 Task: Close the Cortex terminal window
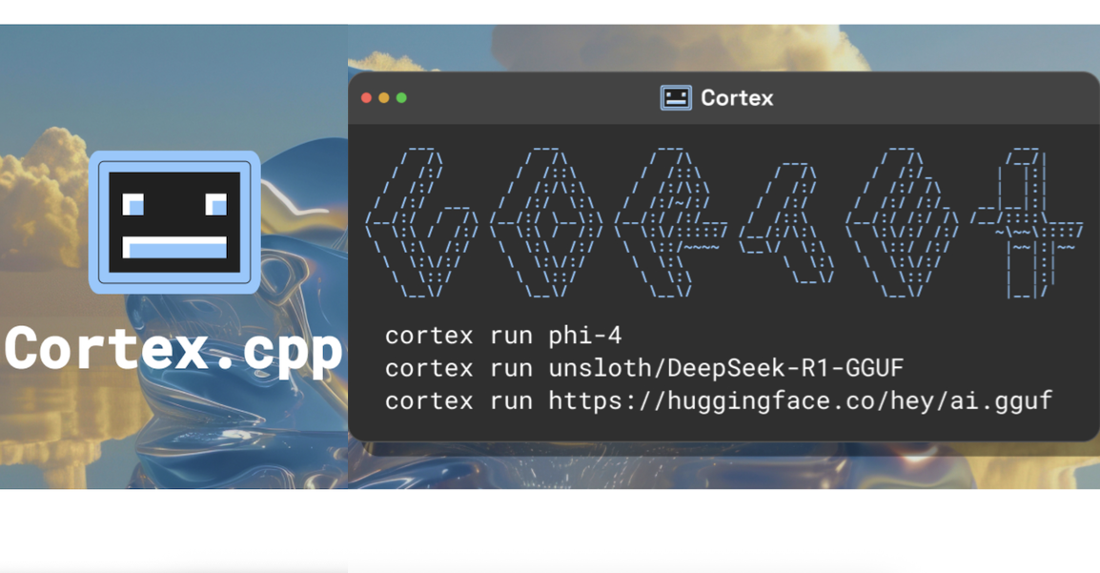366,98
